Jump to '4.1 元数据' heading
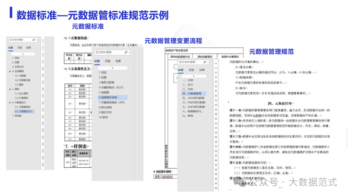348x196 pixels. [20, 76]
